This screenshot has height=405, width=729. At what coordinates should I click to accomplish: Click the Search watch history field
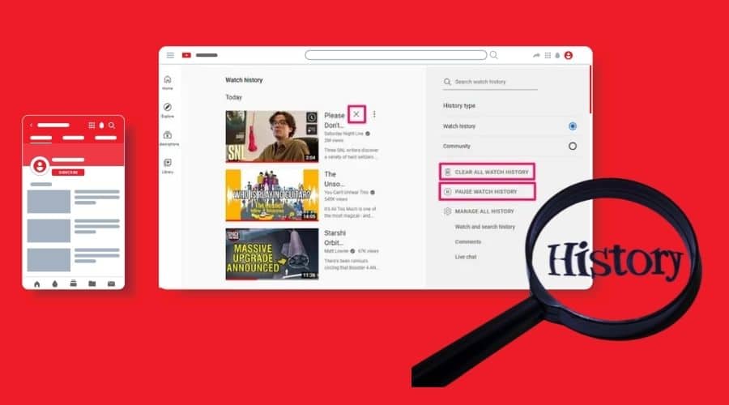[x=491, y=83]
